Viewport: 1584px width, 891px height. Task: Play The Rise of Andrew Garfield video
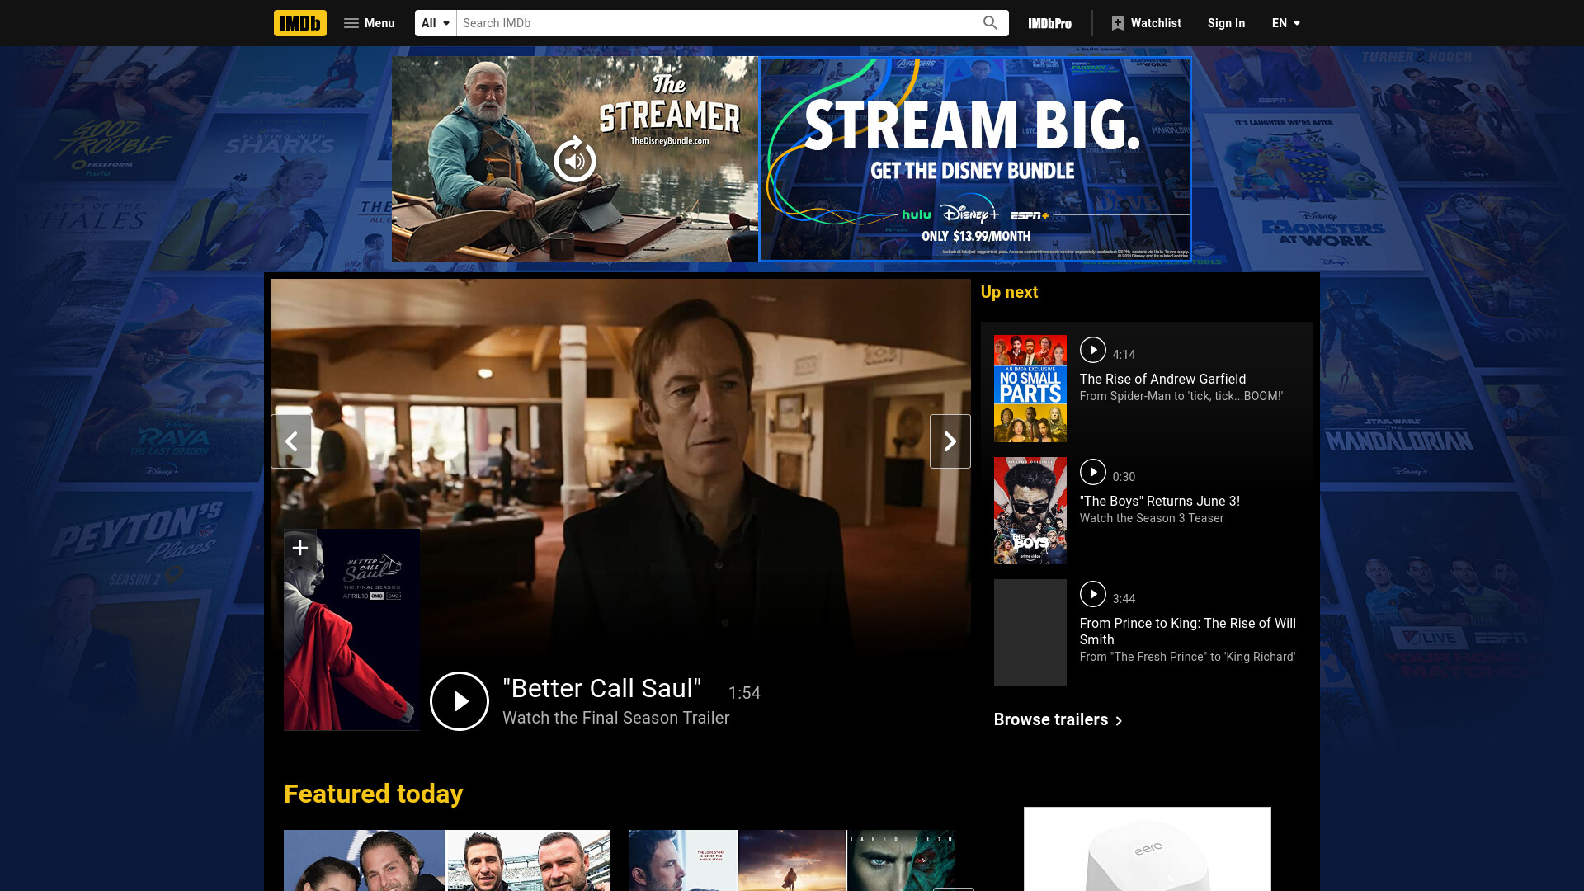pos(1093,350)
